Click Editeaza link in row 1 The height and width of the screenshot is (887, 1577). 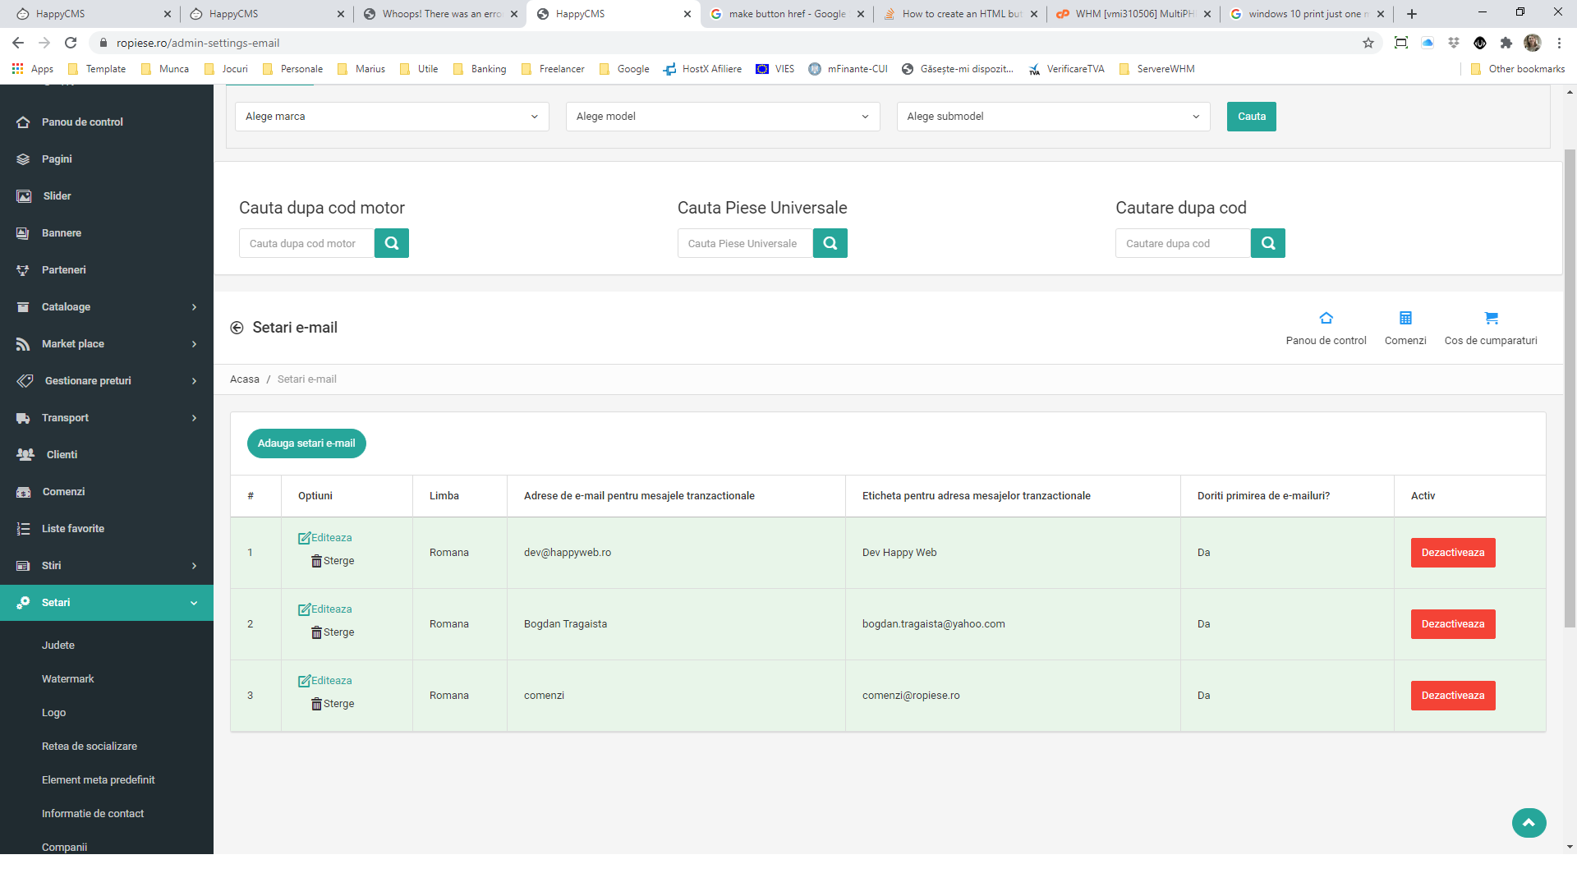click(325, 538)
